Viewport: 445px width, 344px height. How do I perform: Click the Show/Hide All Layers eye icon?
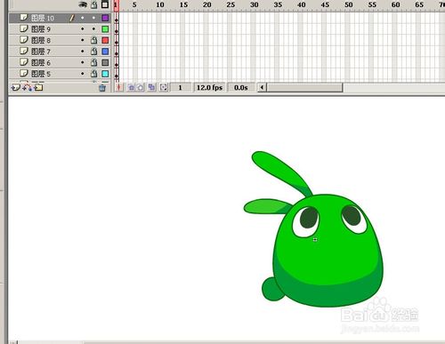point(83,4)
